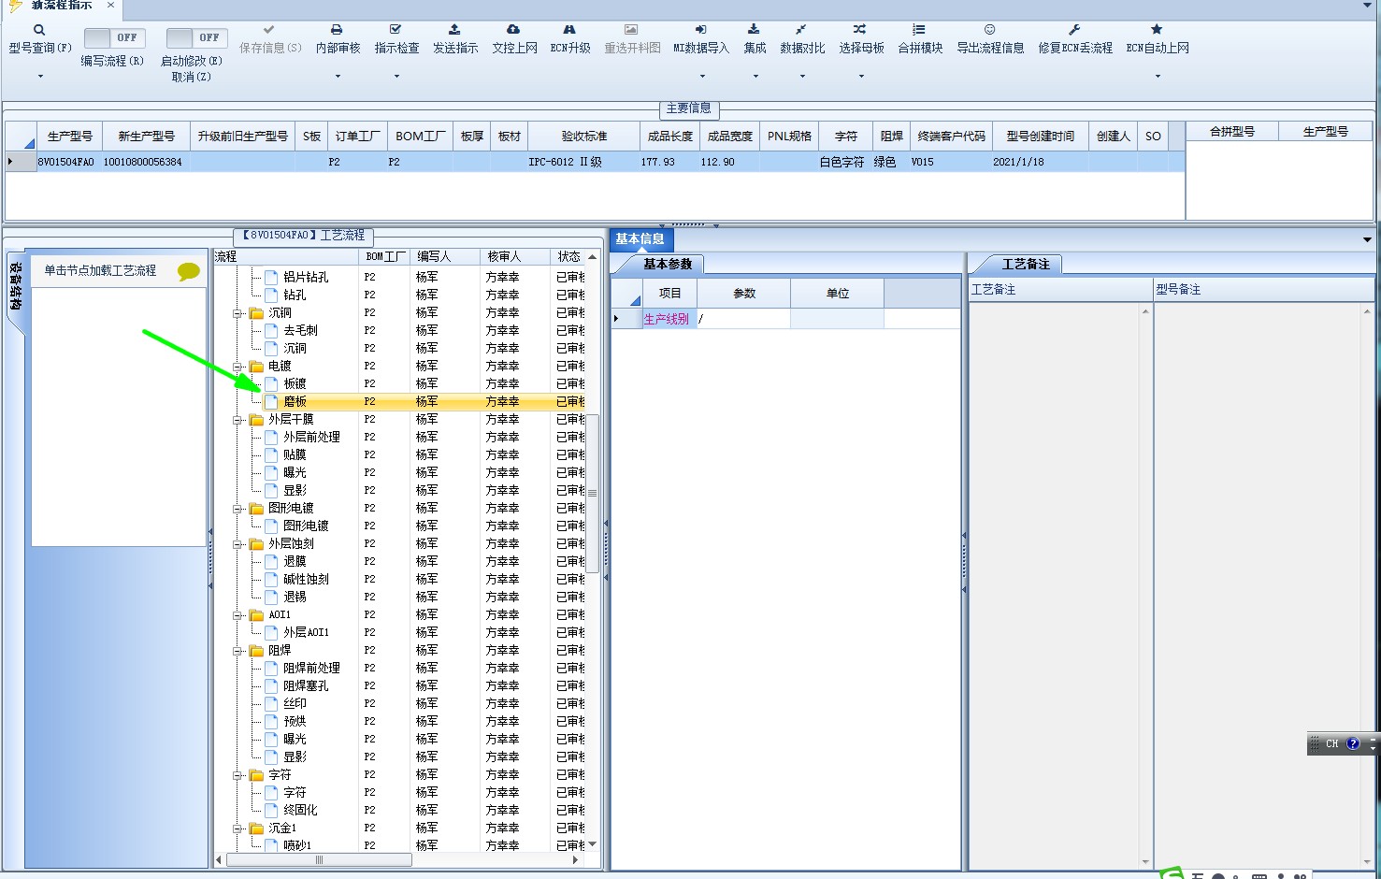1381x879 pixels.
Task: Click the 生产型号 column header in main grid
Action: (x=70, y=137)
